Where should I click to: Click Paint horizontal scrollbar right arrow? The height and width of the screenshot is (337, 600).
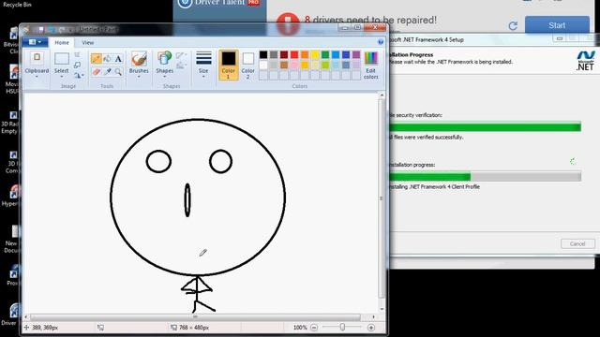click(374, 317)
